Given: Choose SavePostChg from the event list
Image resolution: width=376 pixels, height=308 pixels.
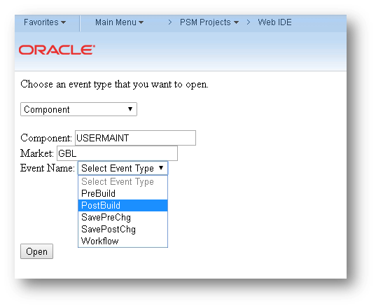Looking at the screenshot, I should (x=123, y=229).
